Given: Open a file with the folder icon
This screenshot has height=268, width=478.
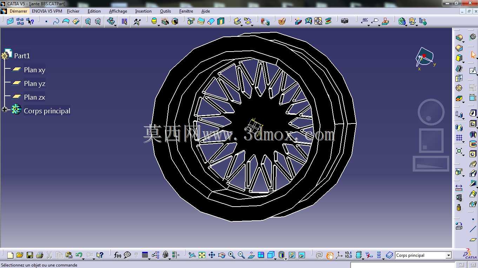Looking at the screenshot, I should click(20, 255).
